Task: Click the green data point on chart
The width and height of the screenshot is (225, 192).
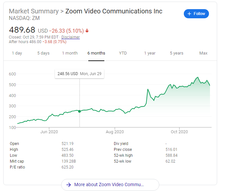Action: coord(79,111)
